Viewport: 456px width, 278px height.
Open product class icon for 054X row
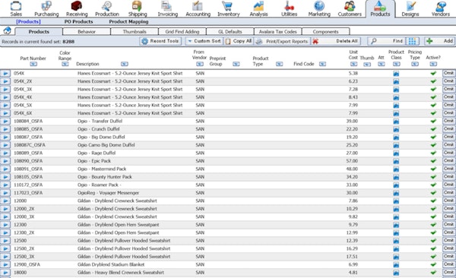click(x=396, y=74)
